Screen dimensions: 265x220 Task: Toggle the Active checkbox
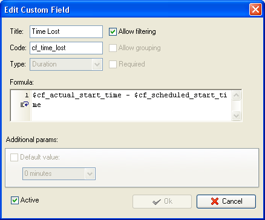tap(15, 200)
